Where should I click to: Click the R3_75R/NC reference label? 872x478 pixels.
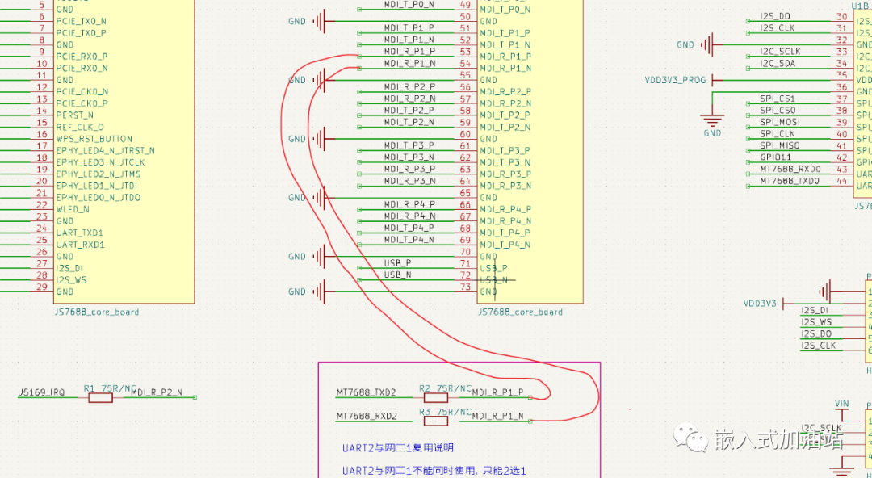tap(445, 412)
